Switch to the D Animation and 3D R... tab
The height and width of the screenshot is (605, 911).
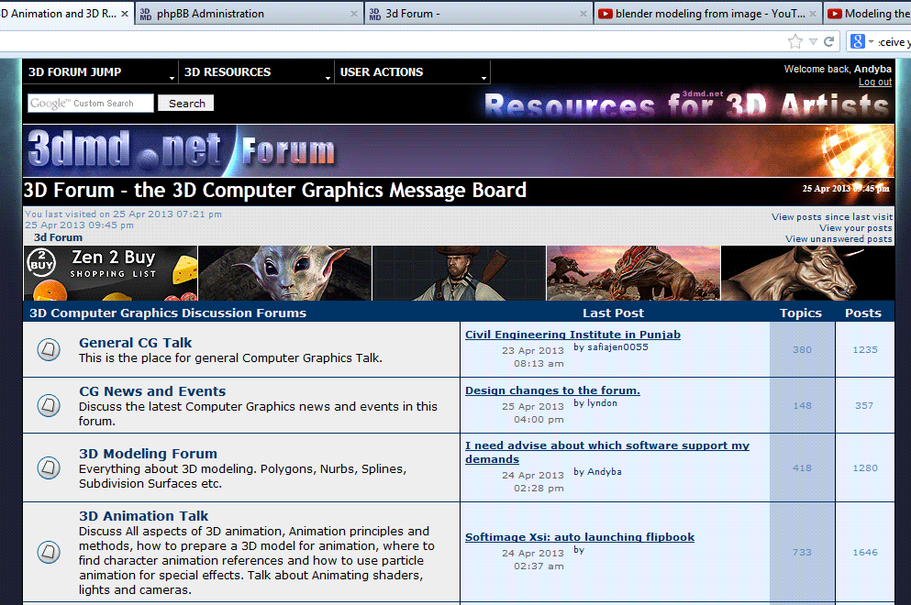click(66, 14)
